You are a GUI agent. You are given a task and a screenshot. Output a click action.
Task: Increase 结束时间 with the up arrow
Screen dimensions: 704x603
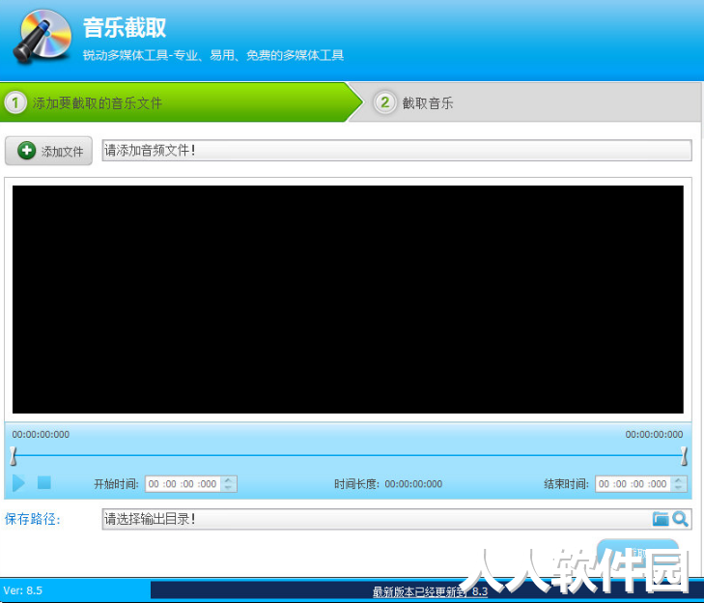point(678,480)
